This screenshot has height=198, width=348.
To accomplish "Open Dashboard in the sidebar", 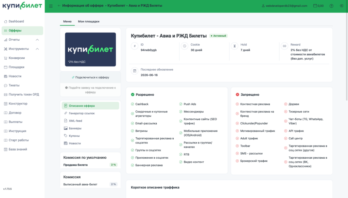I will coord(22,21).
